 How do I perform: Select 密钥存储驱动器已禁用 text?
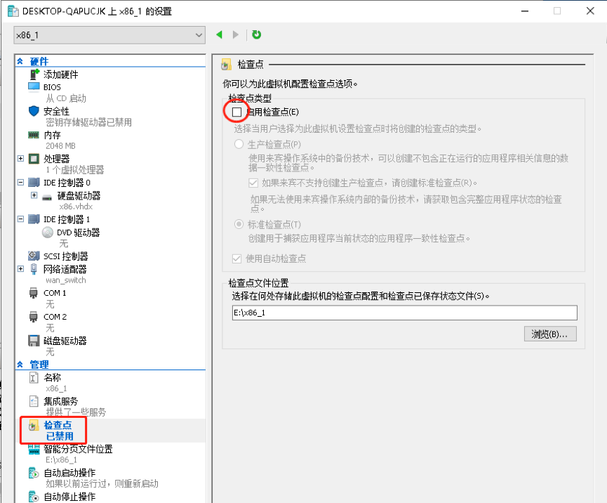click(x=88, y=122)
